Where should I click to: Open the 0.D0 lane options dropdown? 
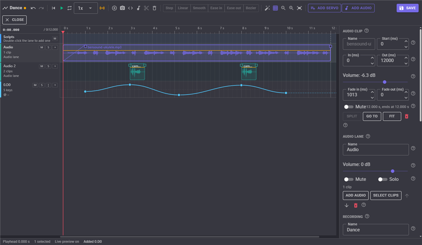(x=55, y=85)
